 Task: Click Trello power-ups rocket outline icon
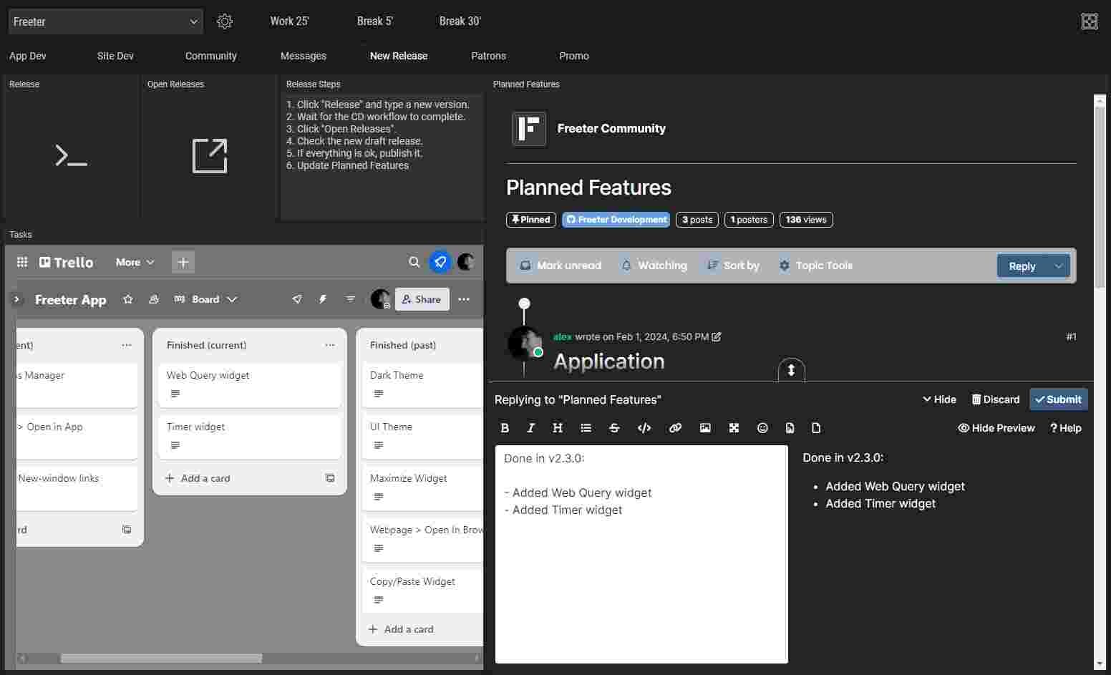[x=297, y=299]
